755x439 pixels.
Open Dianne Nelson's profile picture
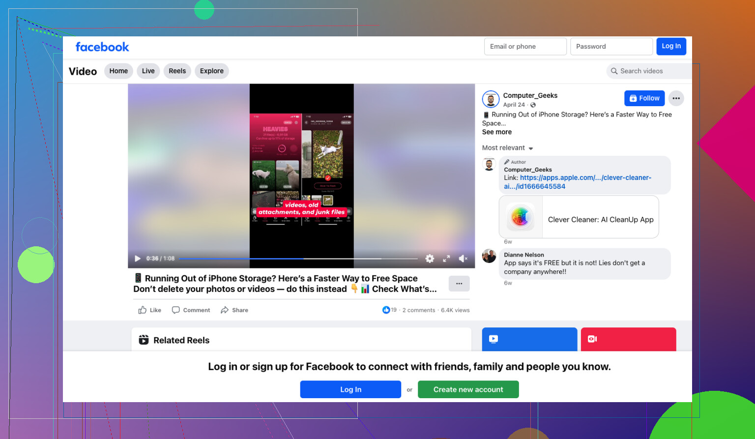[x=489, y=256]
